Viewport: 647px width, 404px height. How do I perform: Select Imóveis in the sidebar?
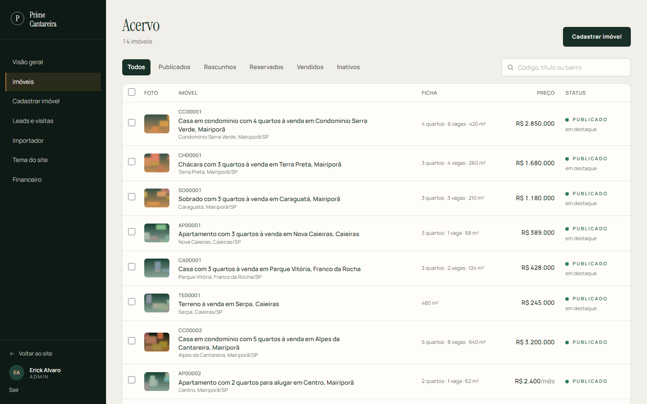pos(53,82)
